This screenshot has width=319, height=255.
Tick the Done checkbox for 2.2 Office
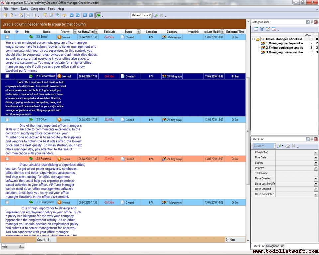click(7, 120)
